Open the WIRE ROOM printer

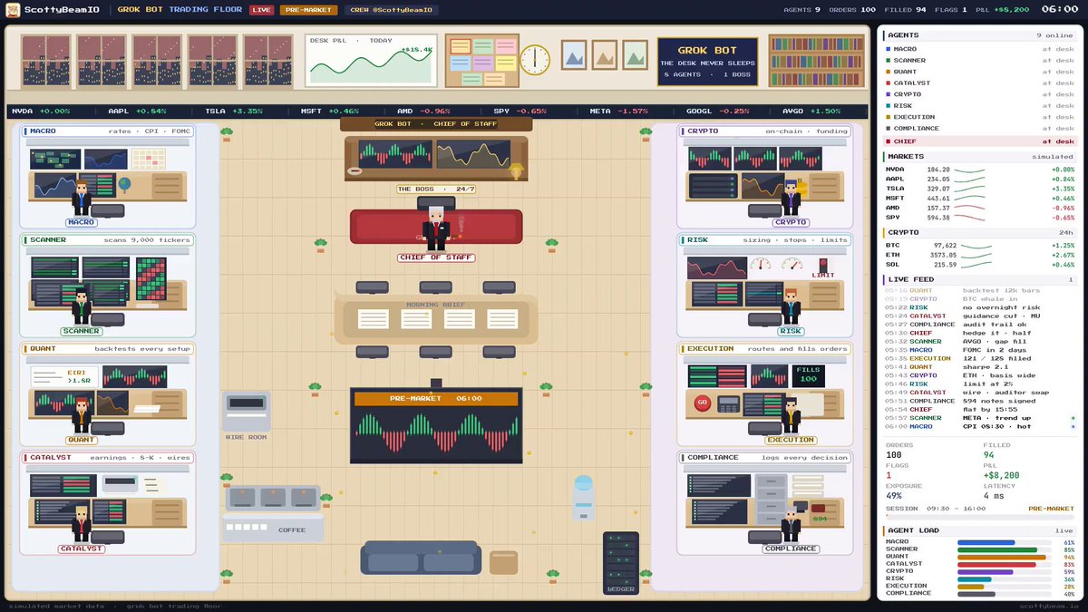(246, 412)
